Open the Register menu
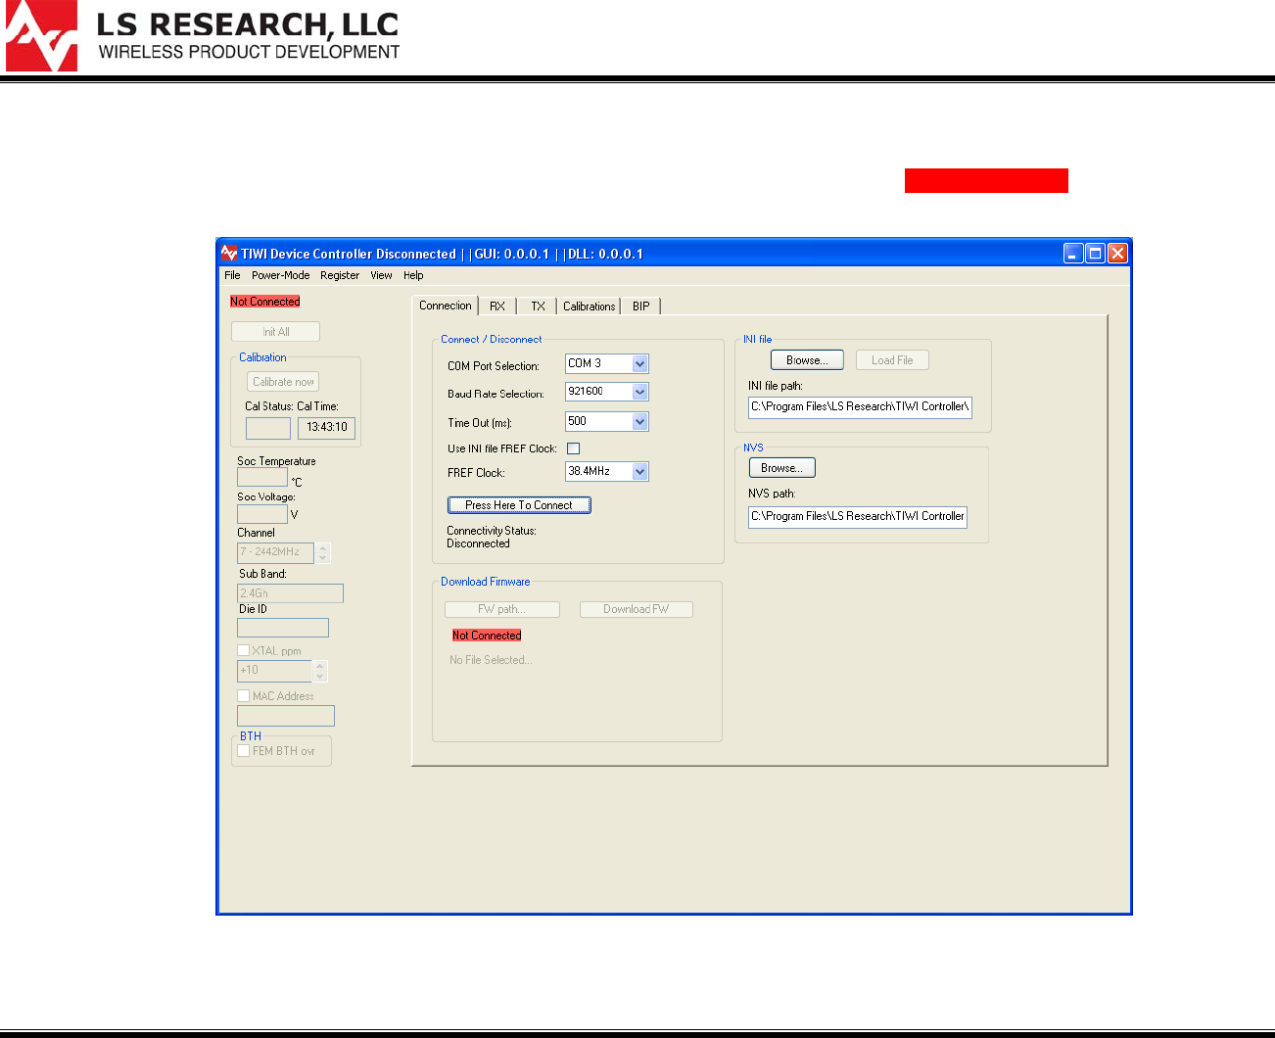 tap(340, 276)
